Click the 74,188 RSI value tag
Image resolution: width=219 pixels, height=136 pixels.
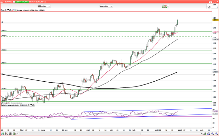[215, 111]
